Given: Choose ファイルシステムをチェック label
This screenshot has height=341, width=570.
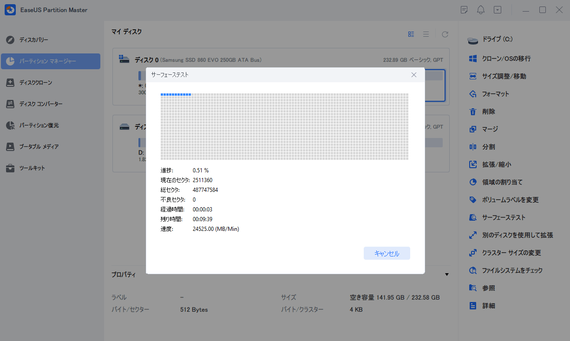Looking at the screenshot, I should click(x=512, y=270).
